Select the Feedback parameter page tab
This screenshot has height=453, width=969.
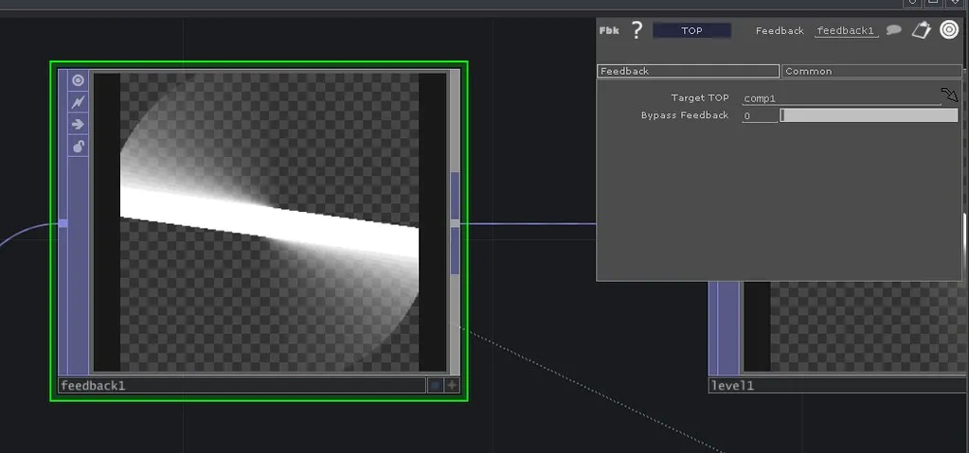pyautogui.click(x=688, y=71)
